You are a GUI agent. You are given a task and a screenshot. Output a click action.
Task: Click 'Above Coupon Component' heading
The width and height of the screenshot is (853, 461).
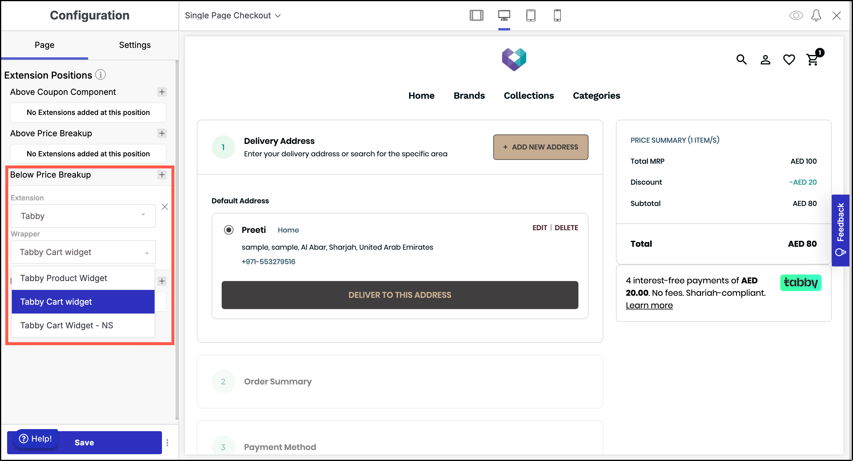(63, 92)
